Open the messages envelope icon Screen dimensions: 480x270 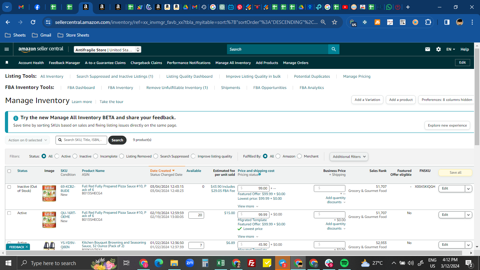428,49
